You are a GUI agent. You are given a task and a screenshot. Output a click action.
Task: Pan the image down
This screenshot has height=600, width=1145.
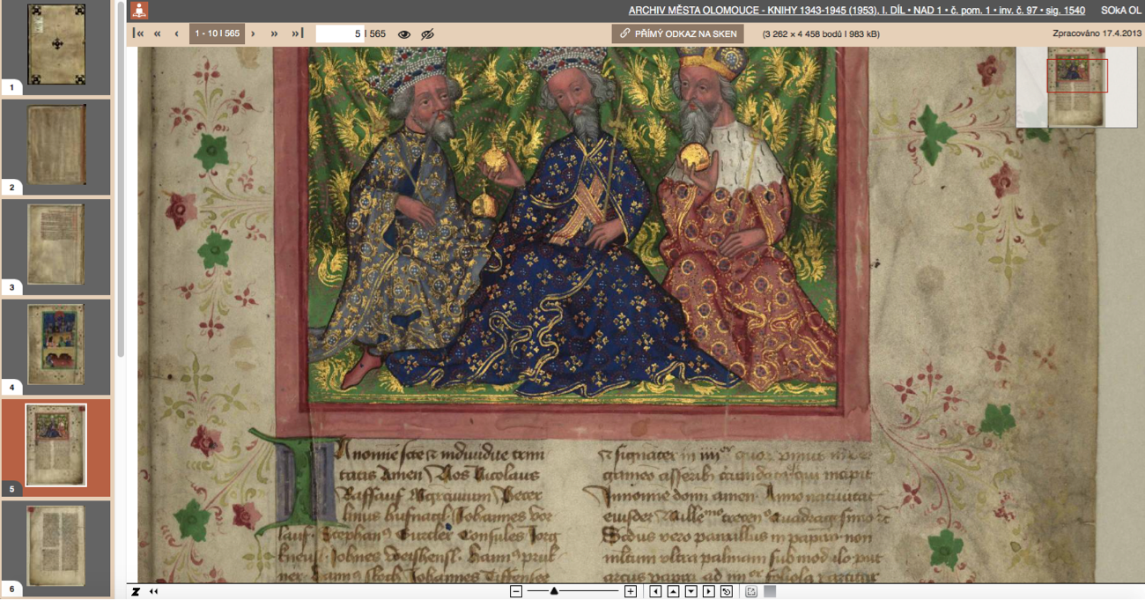coord(691,591)
